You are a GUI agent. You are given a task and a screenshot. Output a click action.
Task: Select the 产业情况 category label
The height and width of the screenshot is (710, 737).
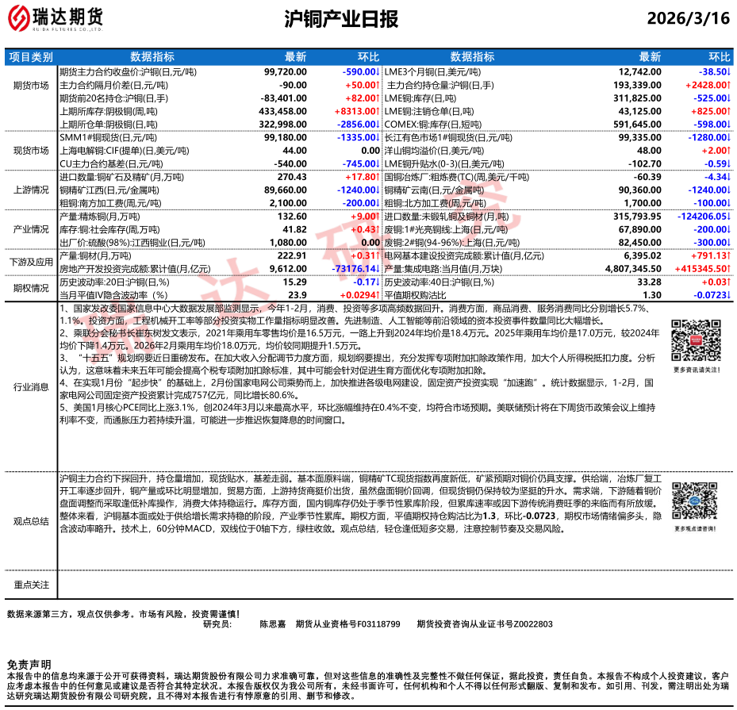31,228
